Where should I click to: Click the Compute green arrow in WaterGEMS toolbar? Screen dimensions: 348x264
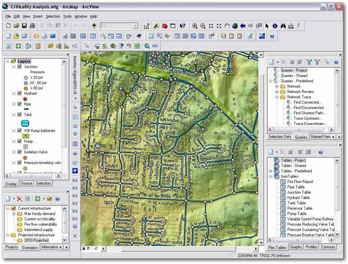(x=18, y=46)
